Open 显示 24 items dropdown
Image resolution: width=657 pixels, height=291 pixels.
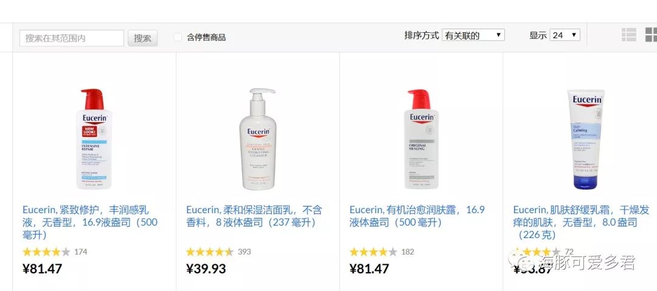pos(565,35)
